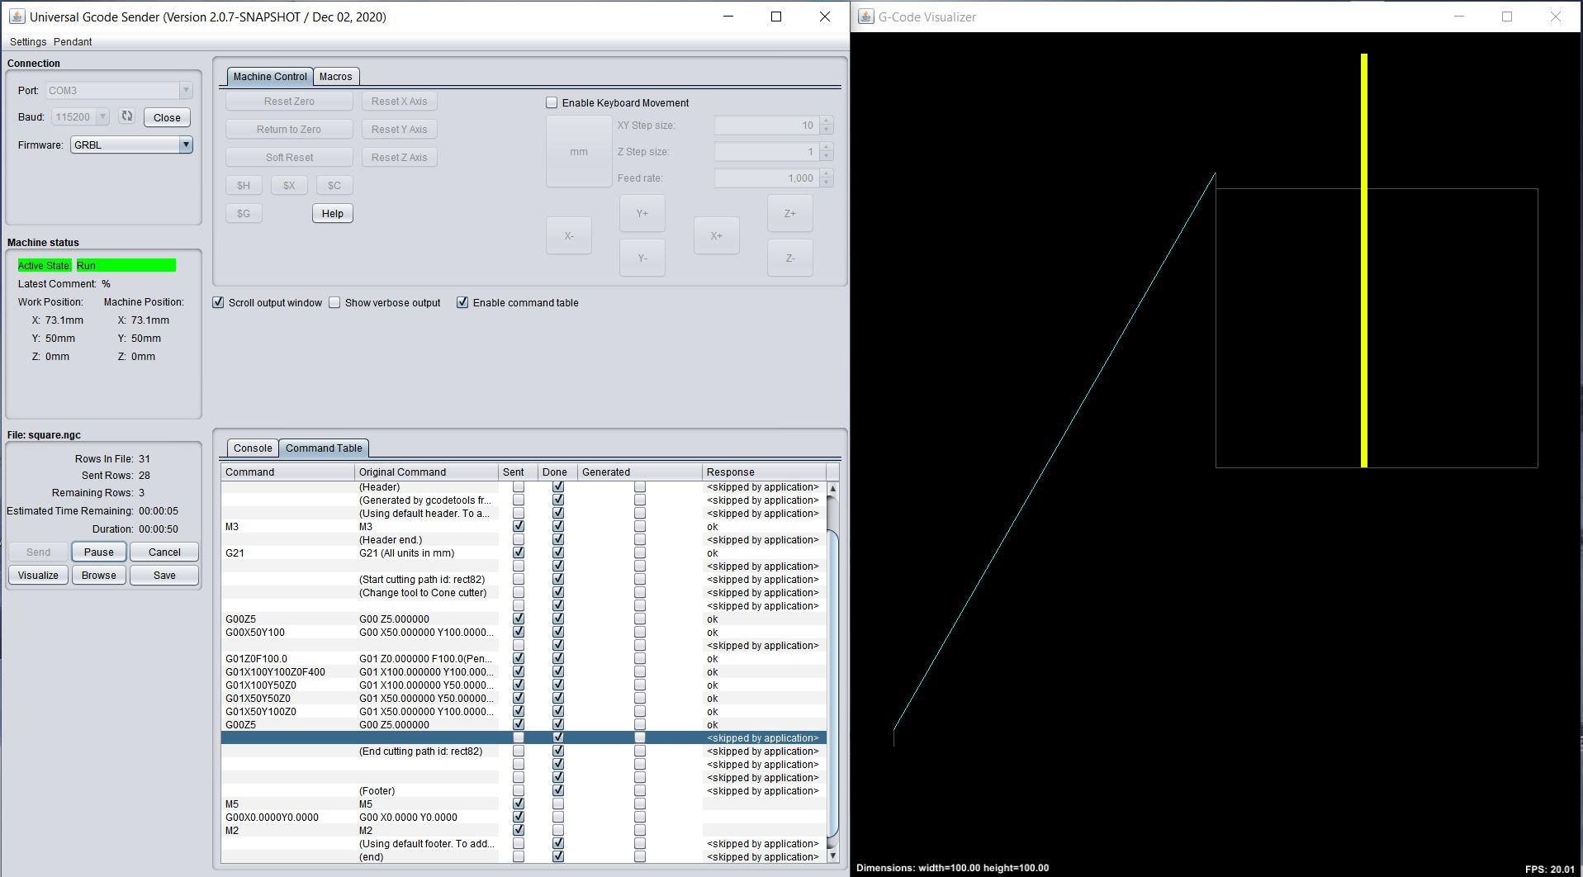This screenshot has width=1583, height=877.
Task: Select the G00X50Y100 command cell
Action: (x=288, y=632)
